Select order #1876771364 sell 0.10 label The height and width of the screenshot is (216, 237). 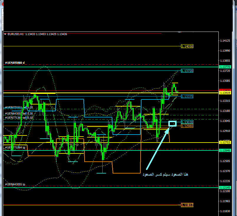(x=19, y=117)
